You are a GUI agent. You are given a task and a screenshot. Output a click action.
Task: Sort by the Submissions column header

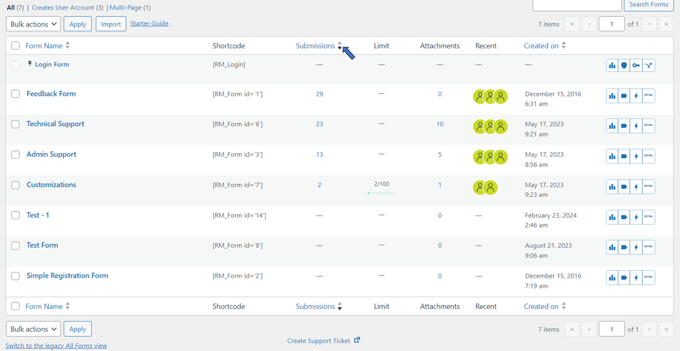pos(316,46)
